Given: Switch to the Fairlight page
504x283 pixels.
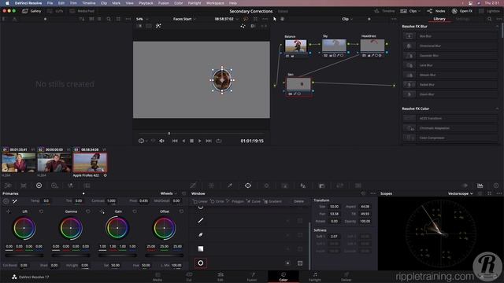Looking at the screenshot, I should click(315, 277).
